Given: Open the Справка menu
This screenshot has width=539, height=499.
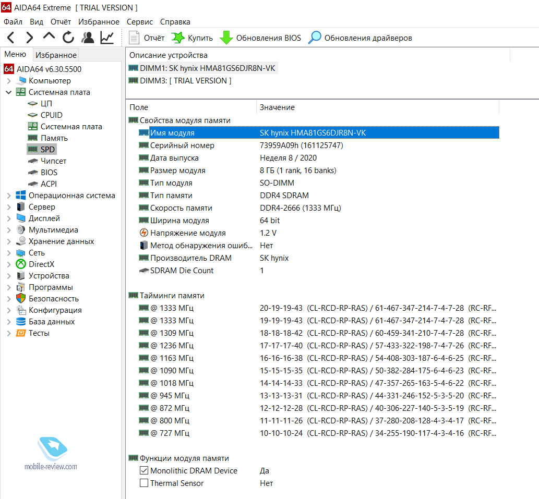Looking at the screenshot, I should point(175,21).
